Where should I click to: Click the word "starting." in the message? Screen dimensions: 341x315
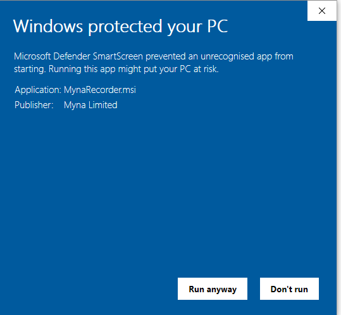[x=30, y=70]
